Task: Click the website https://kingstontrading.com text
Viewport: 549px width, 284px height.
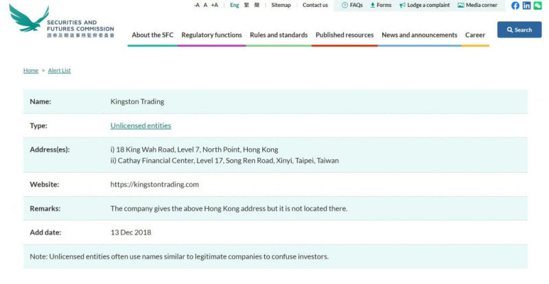Action: tap(154, 185)
